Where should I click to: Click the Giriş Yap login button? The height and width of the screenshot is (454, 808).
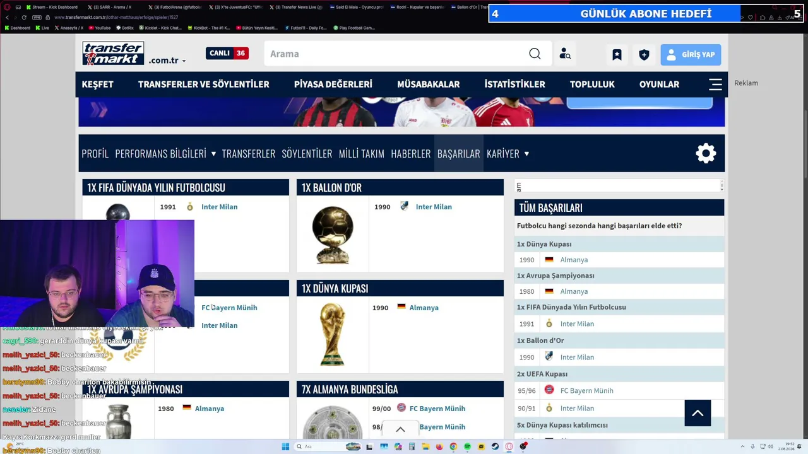coord(691,55)
